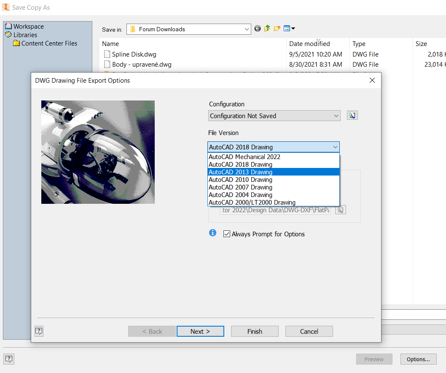Click the Go to Last Folder Visited icon
446x373 pixels.
[257, 29]
